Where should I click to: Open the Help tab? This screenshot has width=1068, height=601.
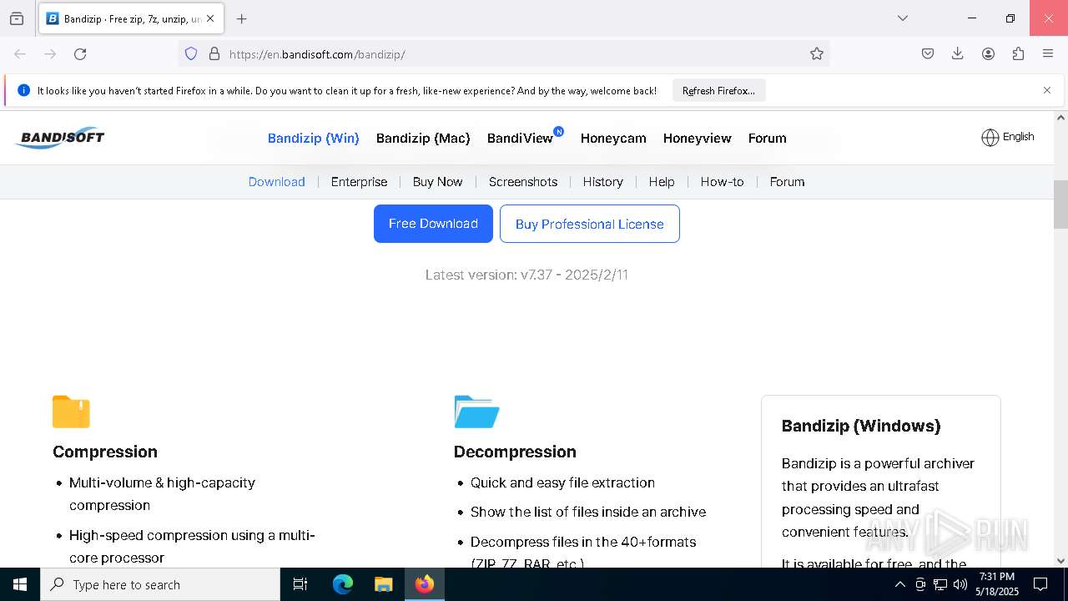662,182
